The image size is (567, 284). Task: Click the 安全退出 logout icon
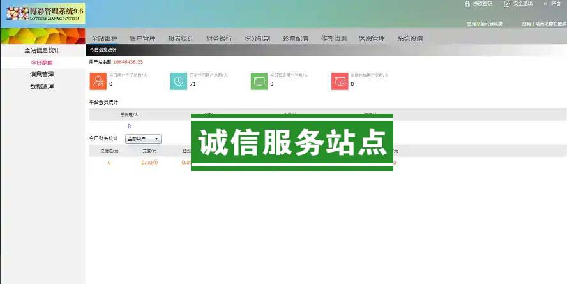pos(507,4)
